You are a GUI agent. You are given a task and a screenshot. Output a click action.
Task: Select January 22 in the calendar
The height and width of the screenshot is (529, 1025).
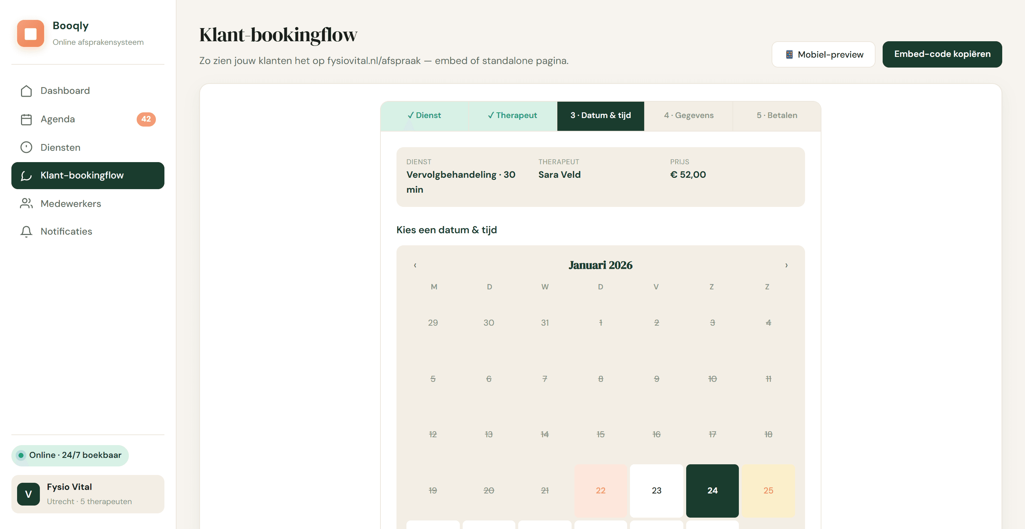pyautogui.click(x=600, y=491)
